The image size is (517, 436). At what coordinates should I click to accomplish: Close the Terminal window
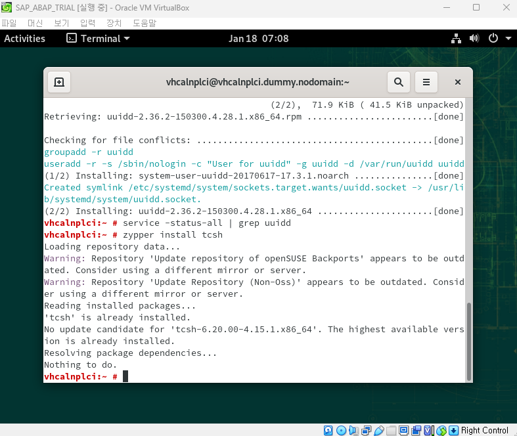(x=458, y=82)
